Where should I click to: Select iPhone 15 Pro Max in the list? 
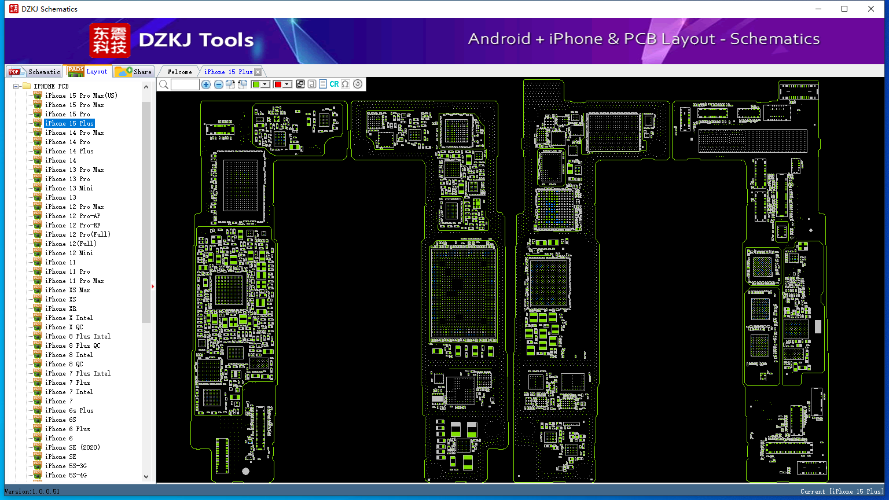click(75, 105)
